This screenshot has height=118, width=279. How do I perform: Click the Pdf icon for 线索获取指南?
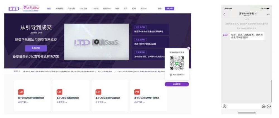(x=59, y=92)
